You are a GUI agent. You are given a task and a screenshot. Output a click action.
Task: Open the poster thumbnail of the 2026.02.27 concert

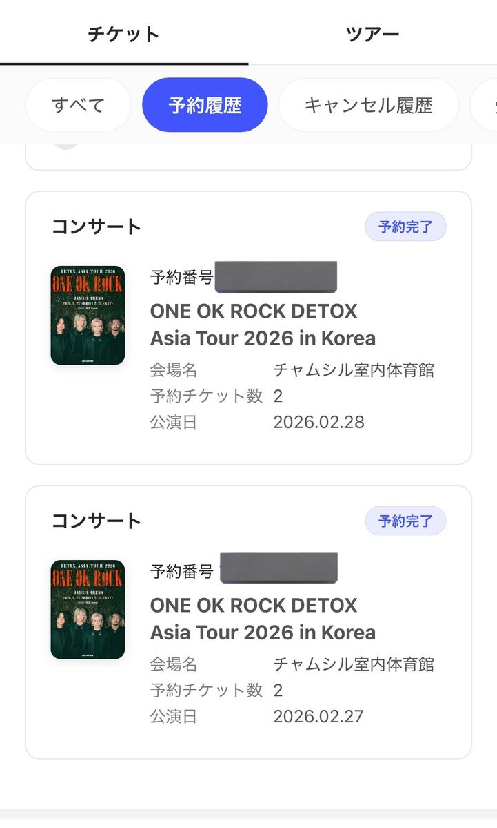pos(88,609)
